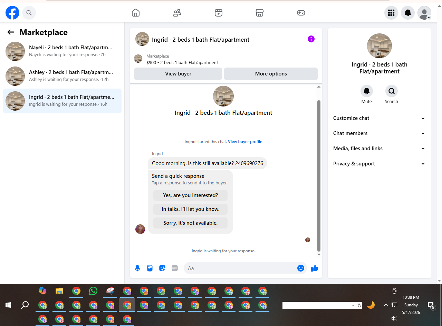Open the Windows Start menu
442x326 pixels.
coord(8,305)
